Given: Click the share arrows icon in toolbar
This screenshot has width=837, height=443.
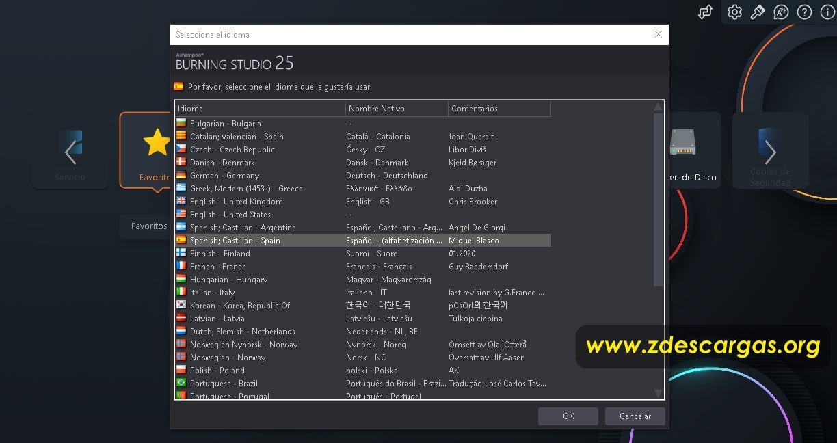Looking at the screenshot, I should coord(705,12).
